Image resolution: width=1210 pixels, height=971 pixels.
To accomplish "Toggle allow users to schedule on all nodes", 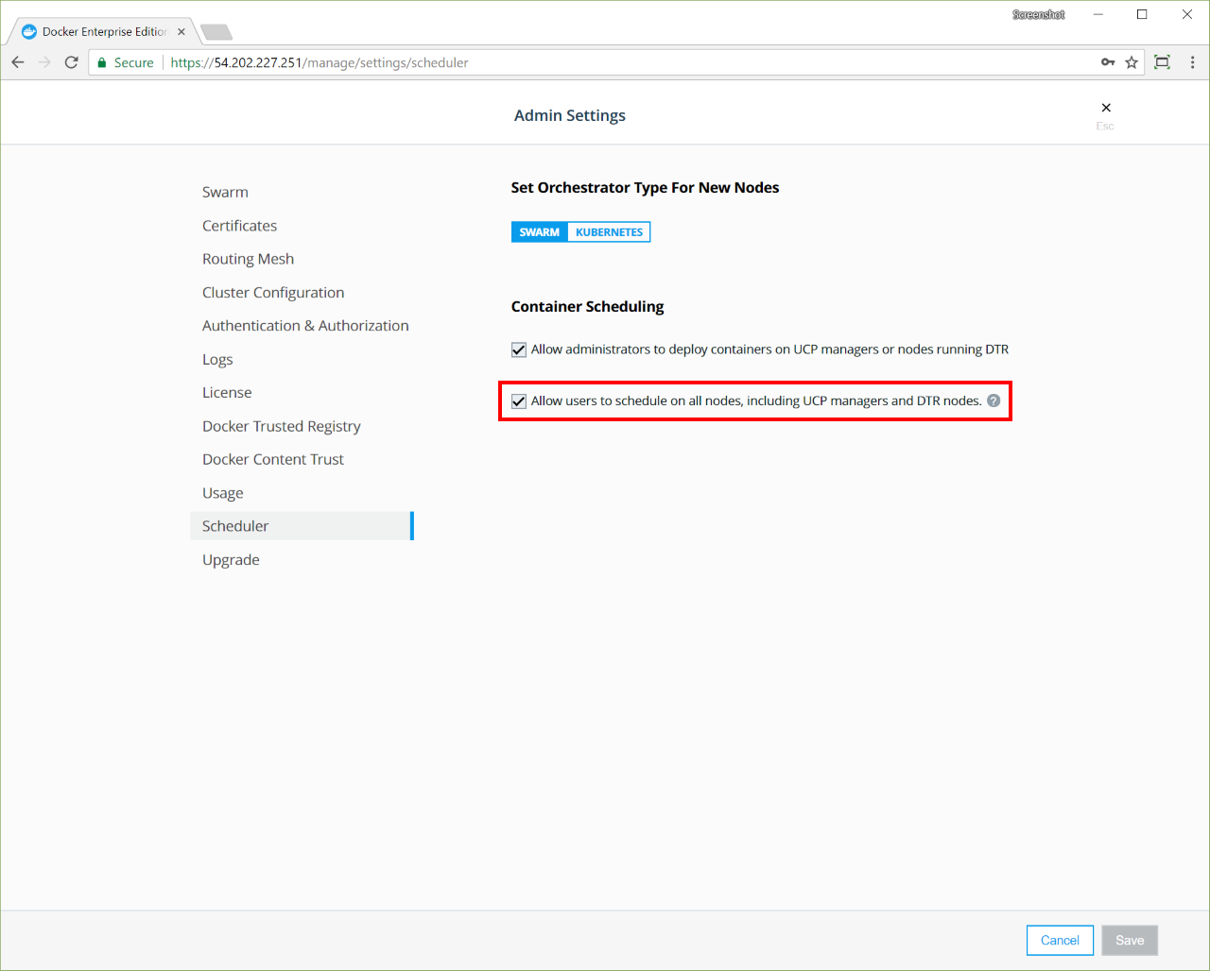I will click(x=519, y=401).
